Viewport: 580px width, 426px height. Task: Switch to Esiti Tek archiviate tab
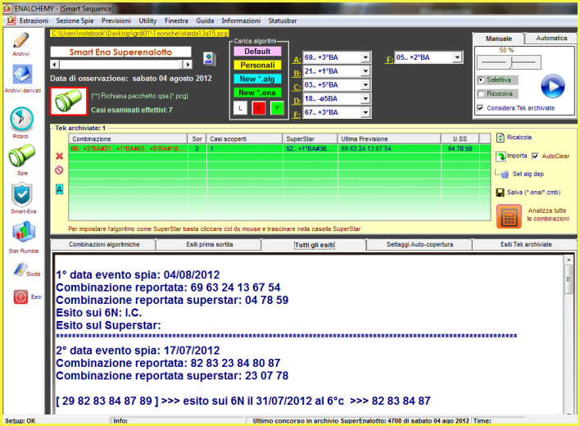pos(526,244)
